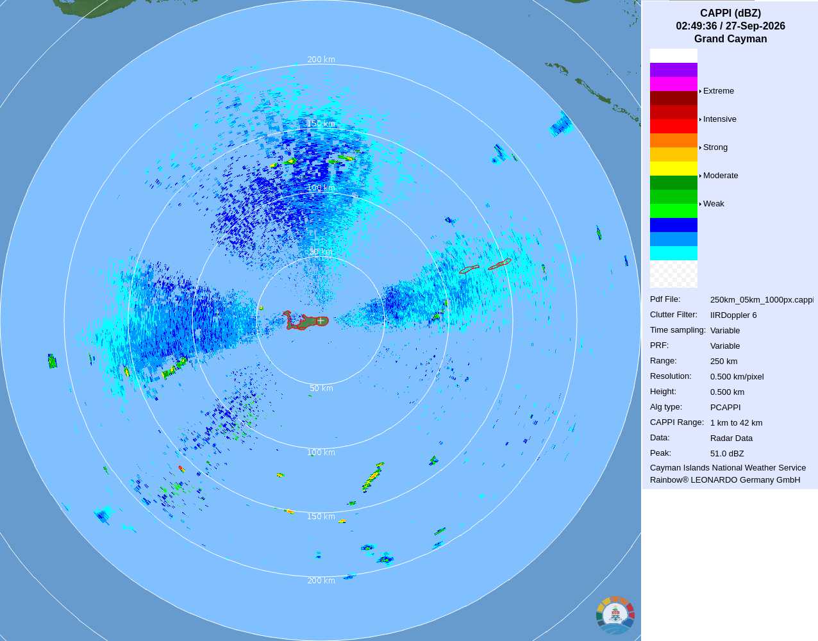818x641 pixels.
Task: Click the yellow legend color swatch
Action: (674, 169)
